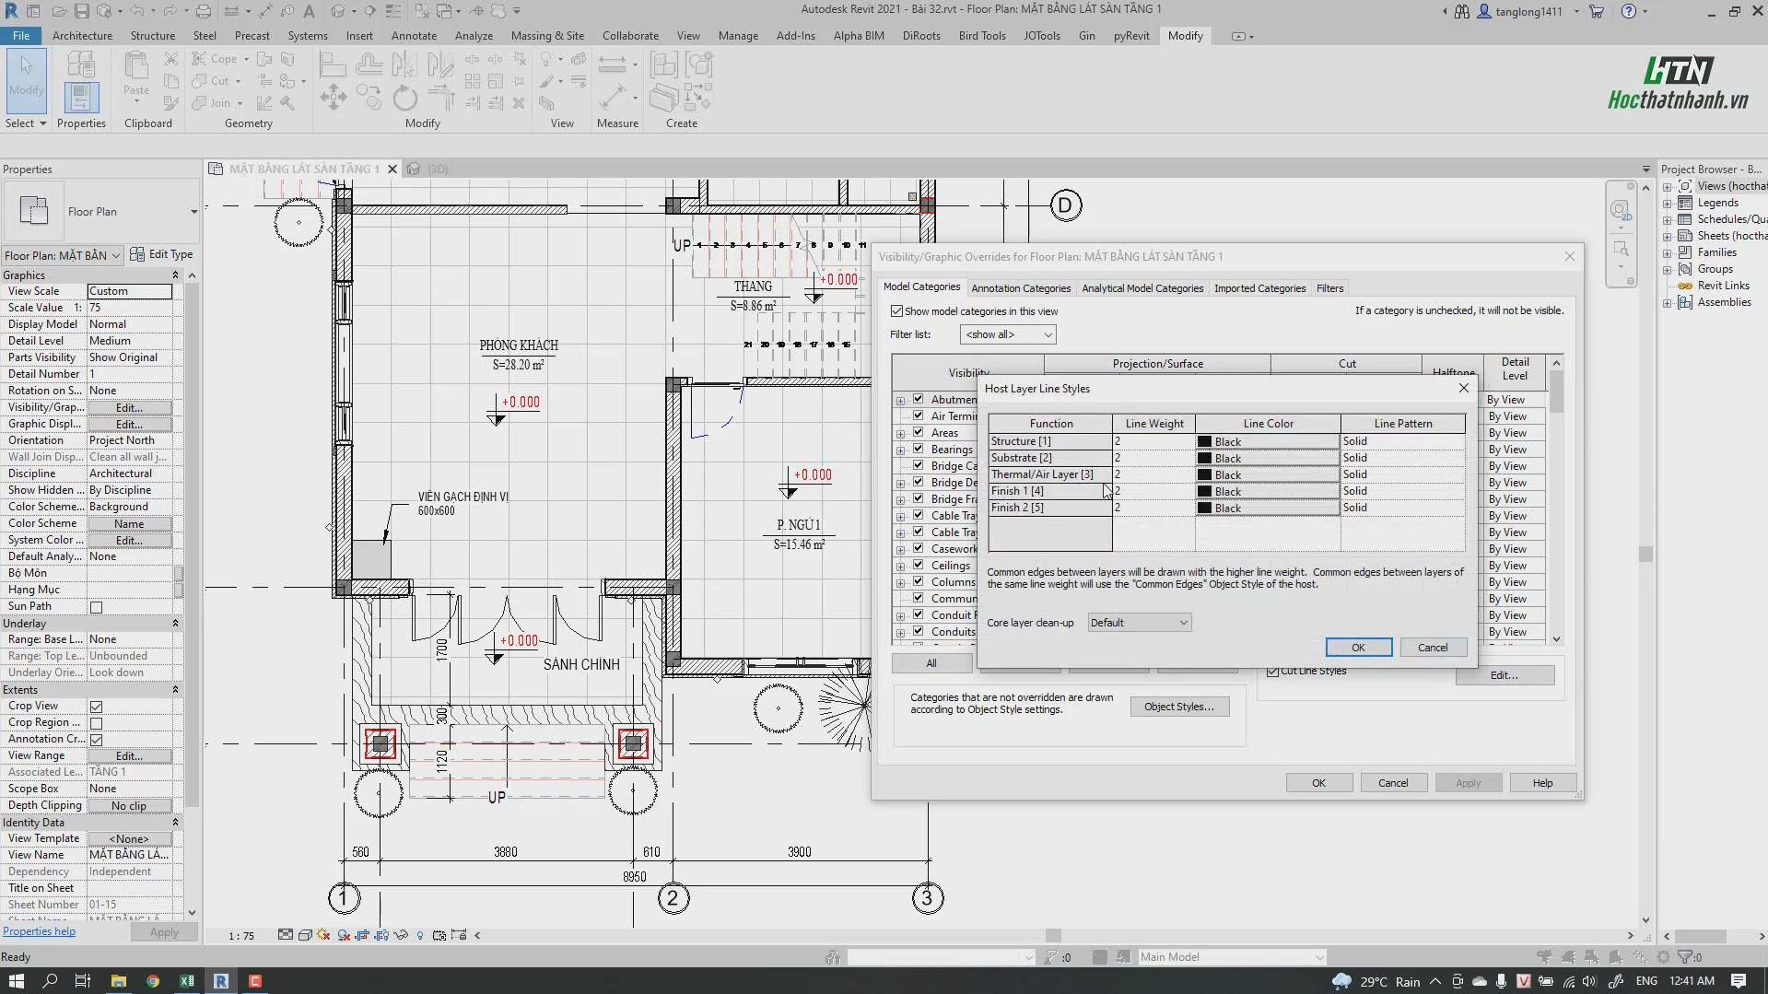Toggle Show model categories in this view checkbox
Screen dimensions: 1768x994
point(896,311)
